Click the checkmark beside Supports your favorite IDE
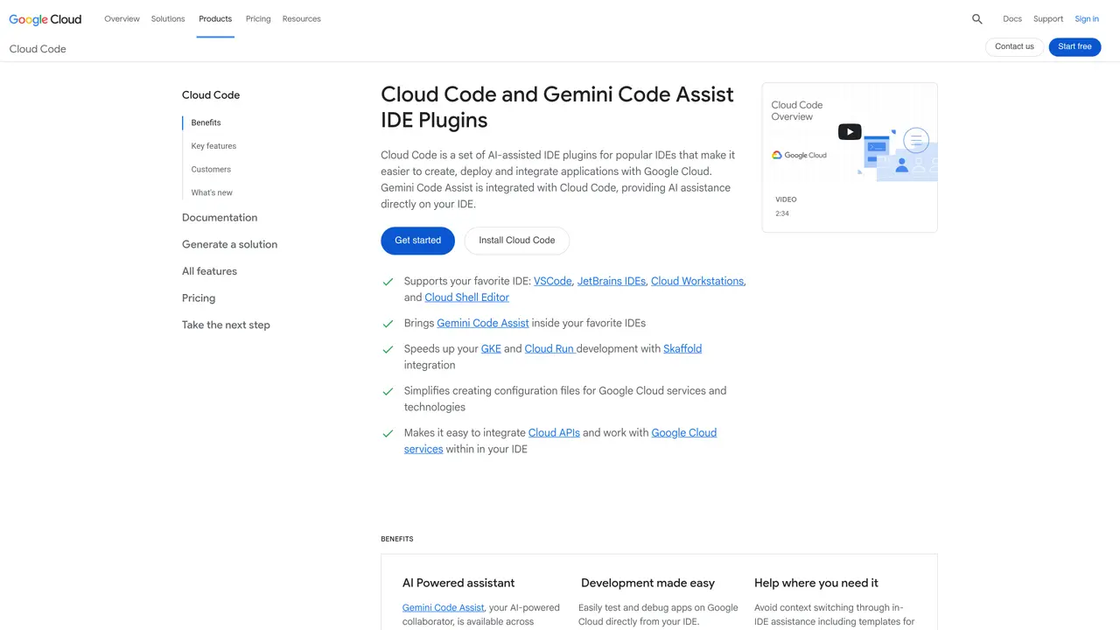 pos(388,282)
